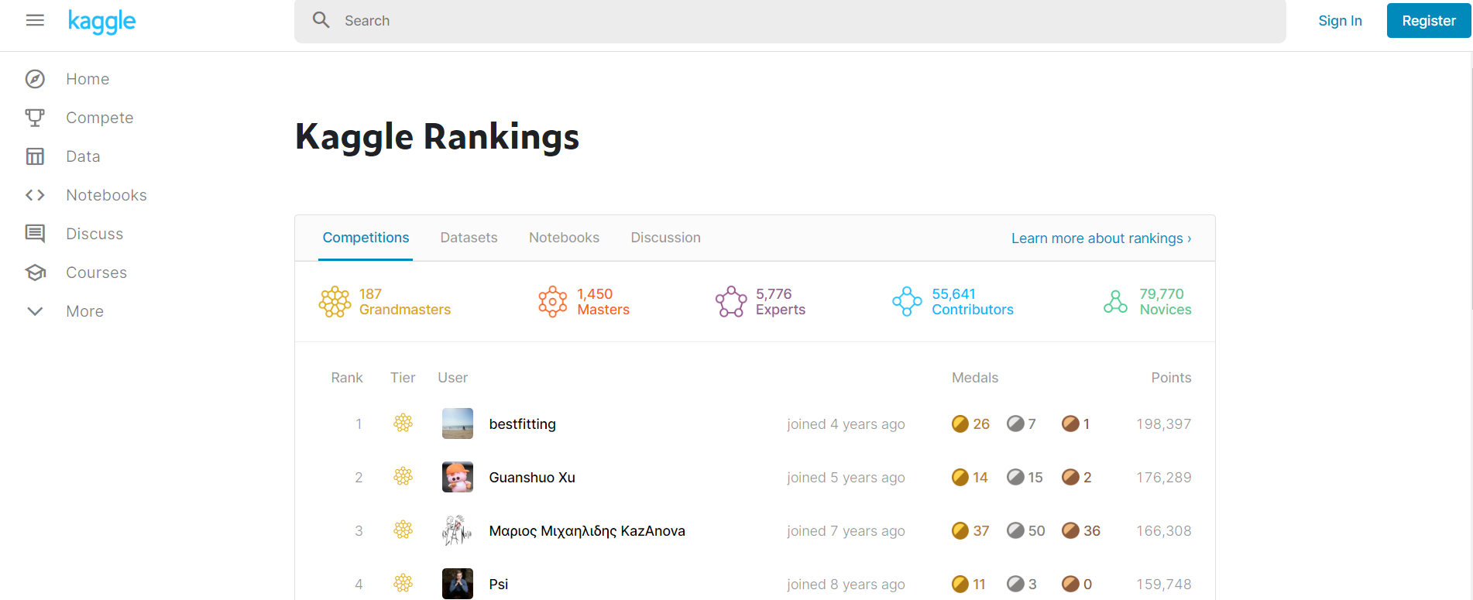The height and width of the screenshot is (600, 1473).
Task: Click Psi's gold medal icon
Action: coord(960,584)
